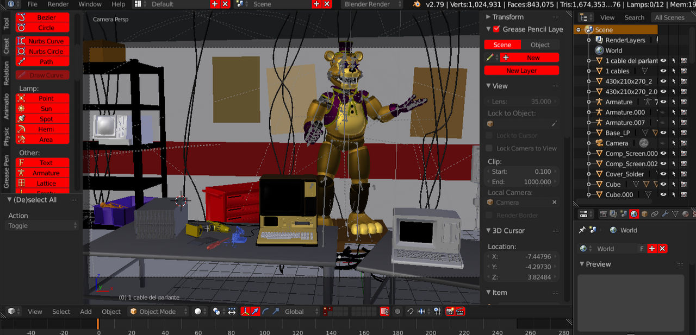Collapse the Scene entry in the Outliner
This screenshot has width=696, height=335.
(579, 29)
